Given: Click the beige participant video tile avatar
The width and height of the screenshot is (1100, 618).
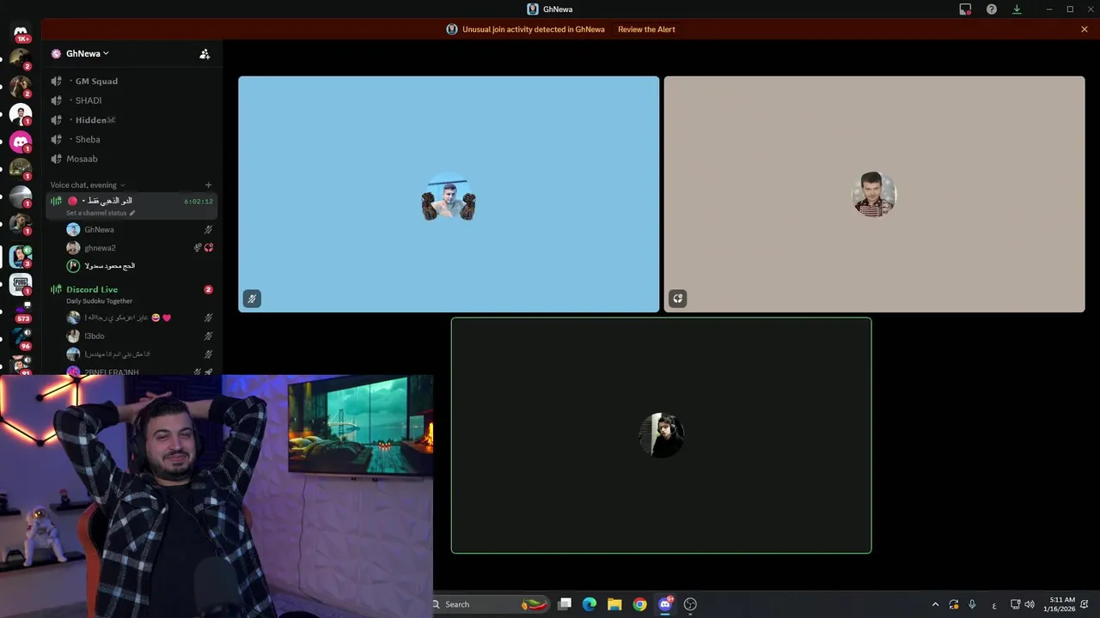Looking at the screenshot, I should (x=874, y=194).
